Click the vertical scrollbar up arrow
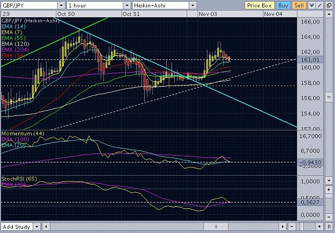 click(329, 14)
